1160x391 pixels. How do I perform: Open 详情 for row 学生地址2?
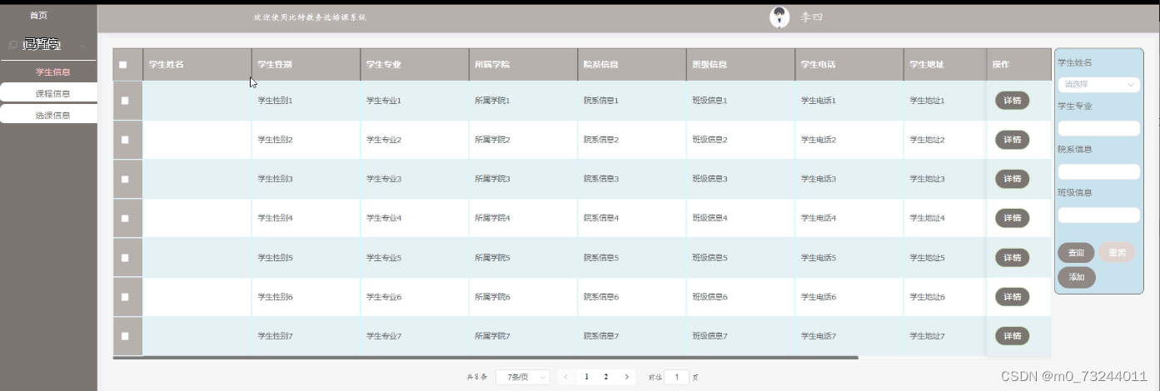coord(1012,140)
